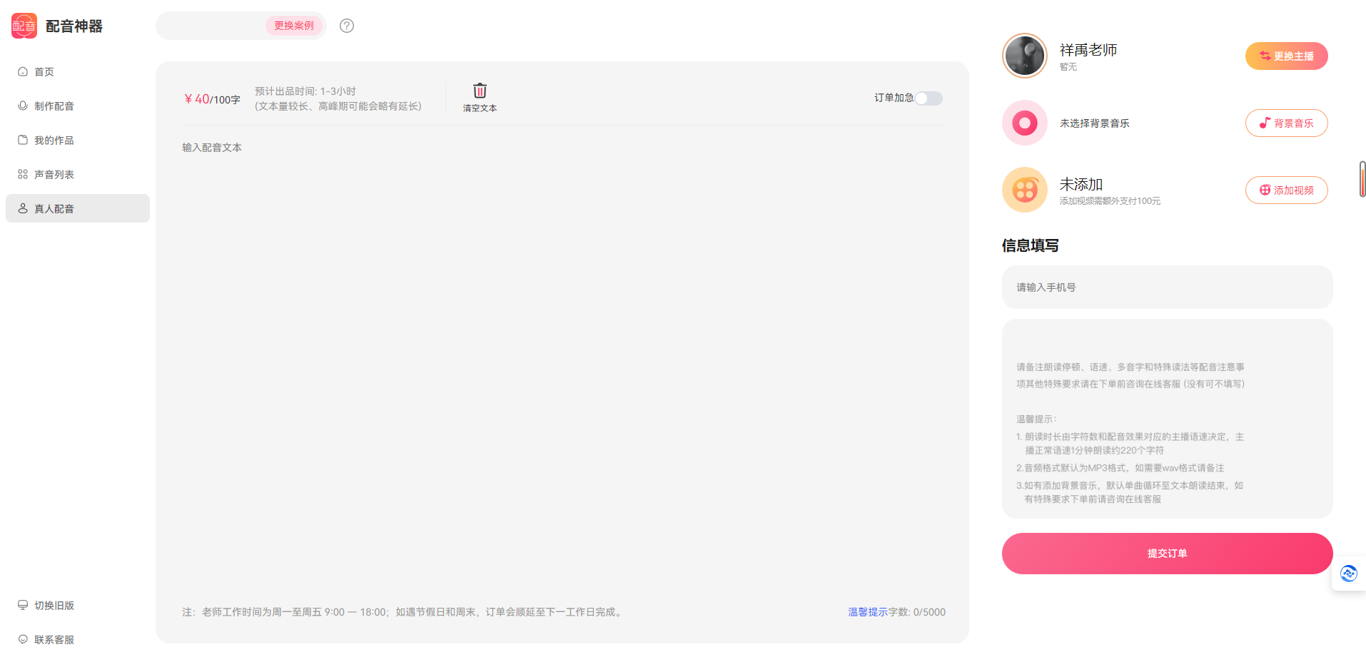
Task: Open the 添加视频 button
Action: pyautogui.click(x=1286, y=190)
